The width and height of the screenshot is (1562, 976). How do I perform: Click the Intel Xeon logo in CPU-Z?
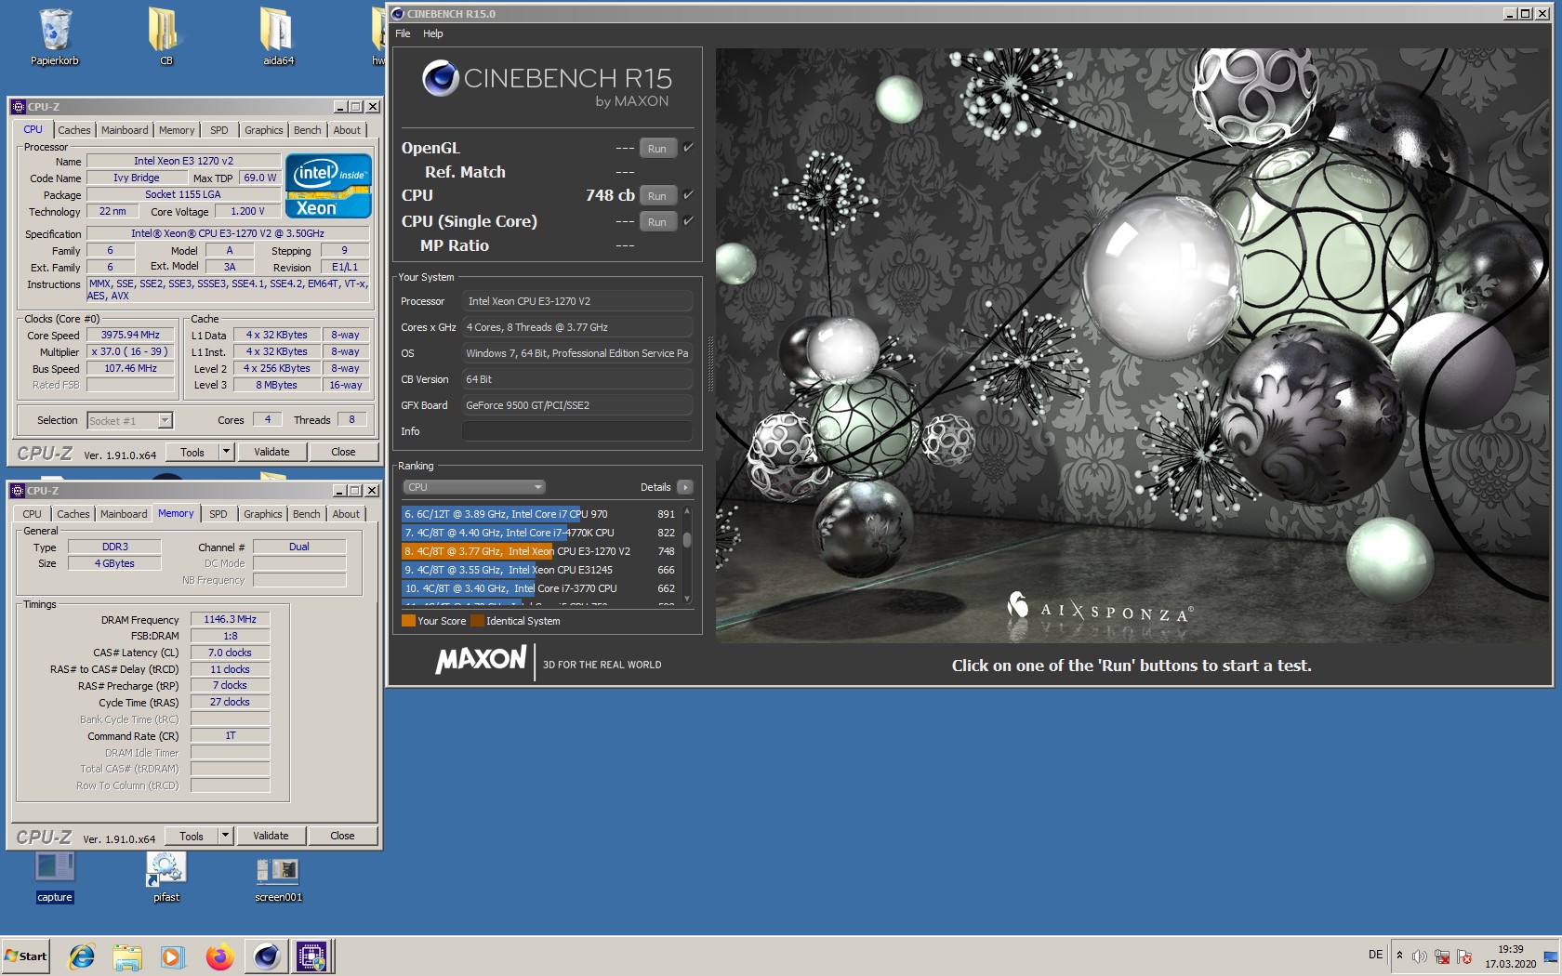click(x=328, y=186)
